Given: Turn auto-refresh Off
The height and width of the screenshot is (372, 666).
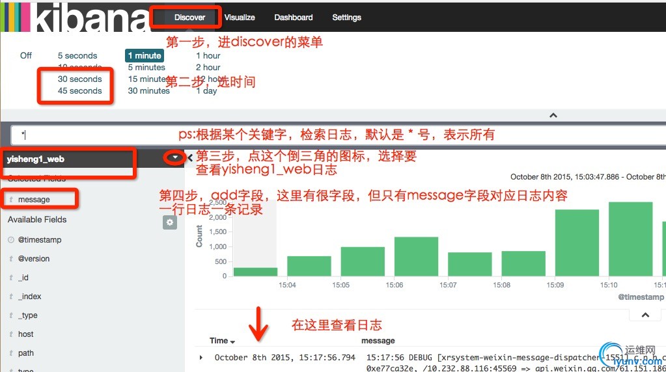Looking at the screenshot, I should (x=26, y=55).
